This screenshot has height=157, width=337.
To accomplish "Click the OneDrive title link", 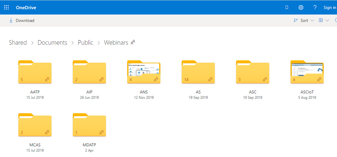I will pos(26,8).
